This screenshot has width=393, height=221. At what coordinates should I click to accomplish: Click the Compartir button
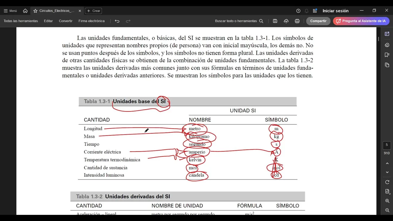pyautogui.click(x=318, y=21)
